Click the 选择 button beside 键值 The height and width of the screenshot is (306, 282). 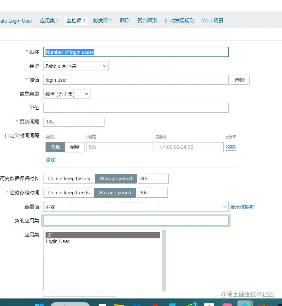pos(239,80)
